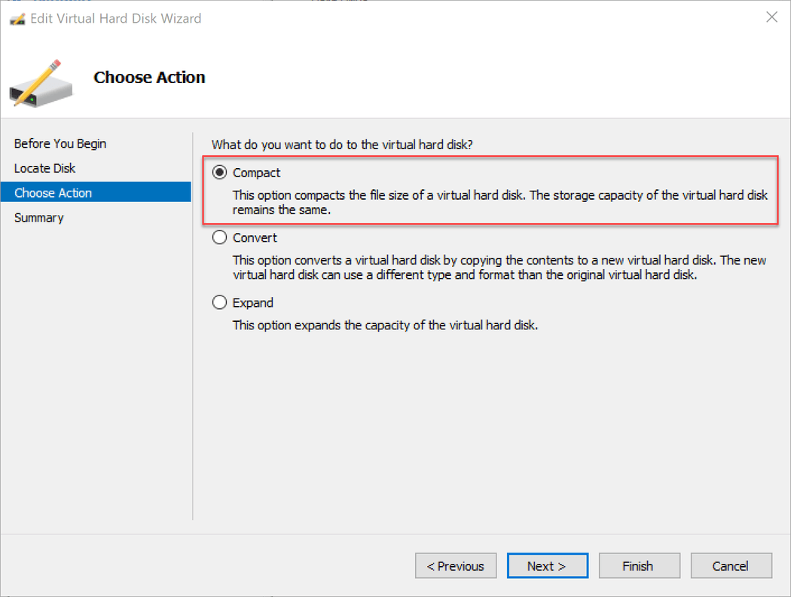The image size is (791, 597).
Task: Select the Expand option
Action: tap(219, 302)
